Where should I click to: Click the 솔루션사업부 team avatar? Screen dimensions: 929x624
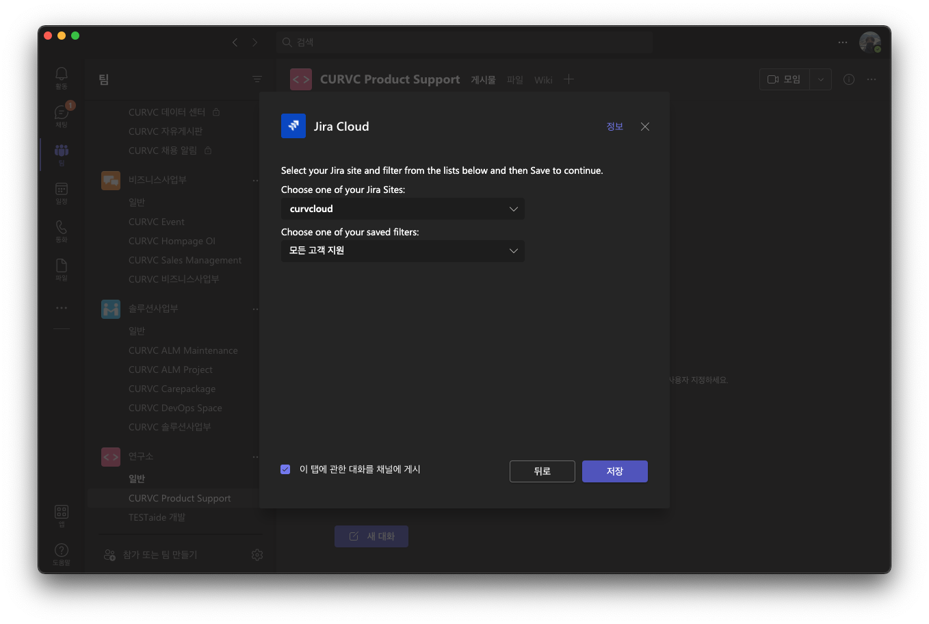(111, 309)
